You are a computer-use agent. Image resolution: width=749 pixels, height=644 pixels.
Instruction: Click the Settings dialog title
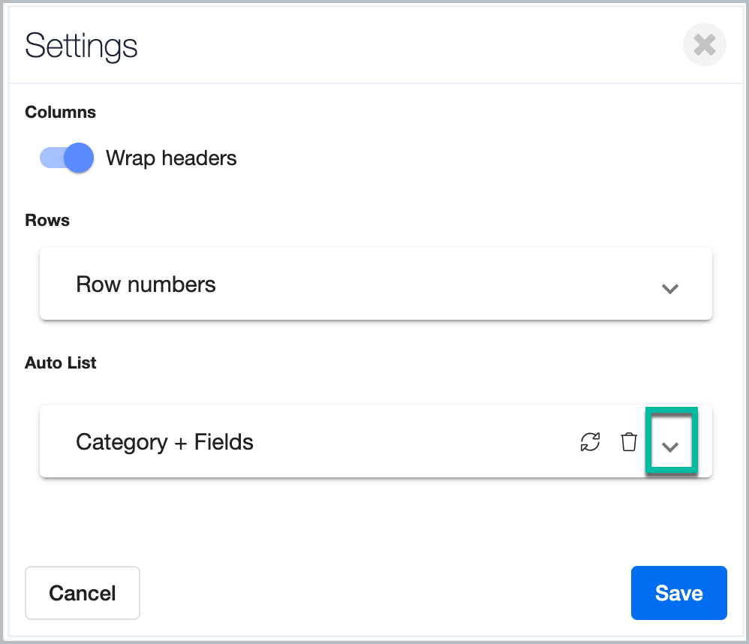pyautogui.click(x=81, y=47)
